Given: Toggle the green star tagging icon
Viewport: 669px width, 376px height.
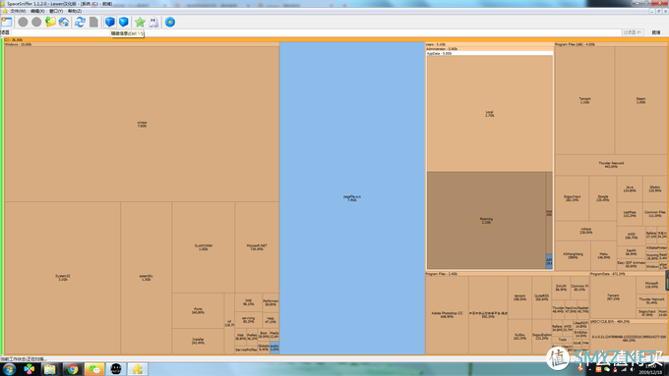Looking at the screenshot, I should (140, 22).
